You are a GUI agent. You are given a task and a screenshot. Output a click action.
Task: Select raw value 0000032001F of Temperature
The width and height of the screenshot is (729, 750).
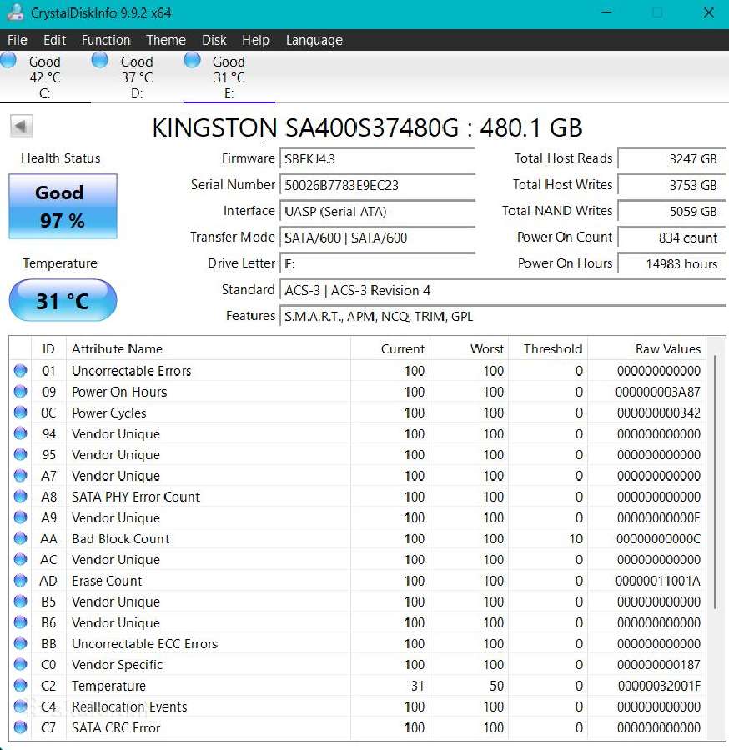point(659,686)
